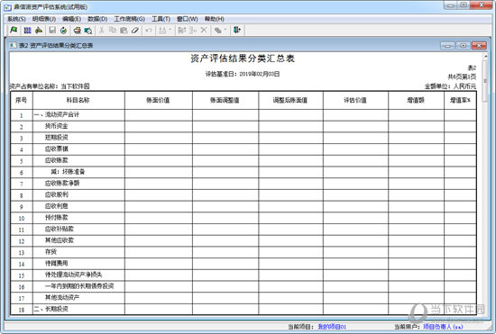Select the 货币资金 row
This screenshot has height=334, width=496.
(243, 127)
